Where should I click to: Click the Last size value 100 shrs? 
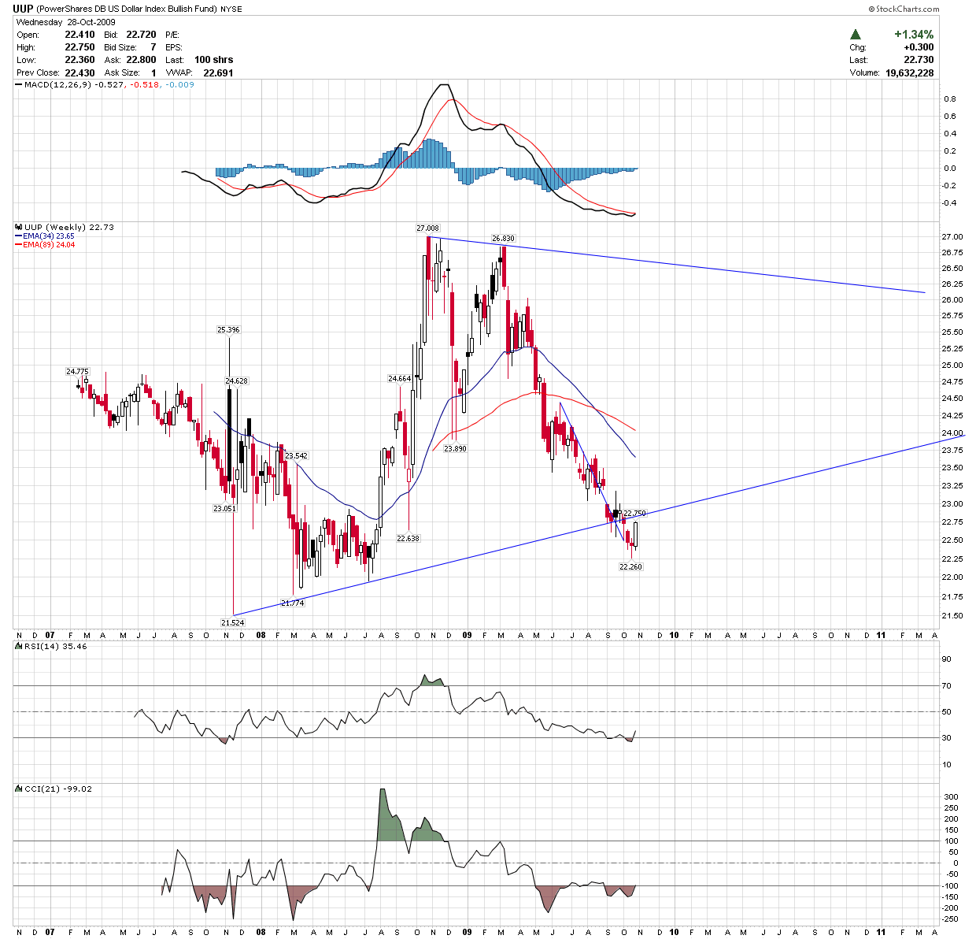213,60
